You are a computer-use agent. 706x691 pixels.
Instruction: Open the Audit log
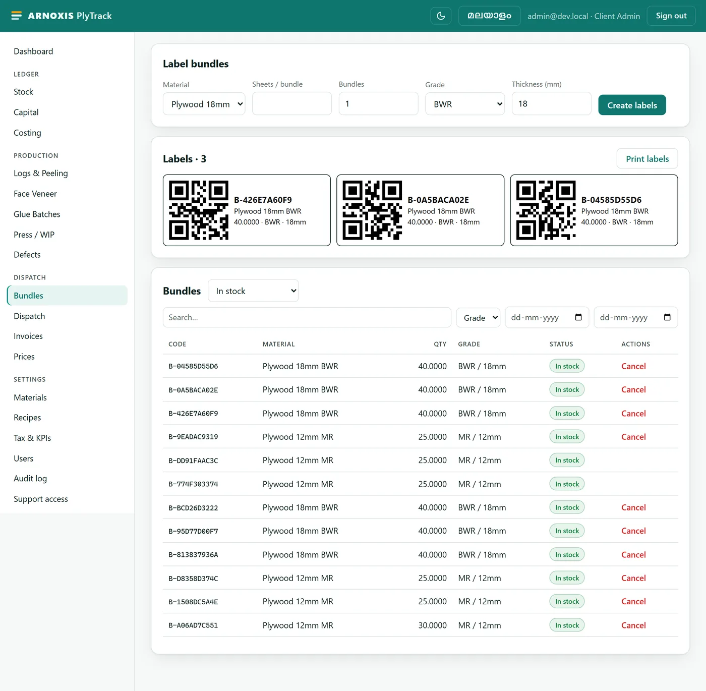30,478
